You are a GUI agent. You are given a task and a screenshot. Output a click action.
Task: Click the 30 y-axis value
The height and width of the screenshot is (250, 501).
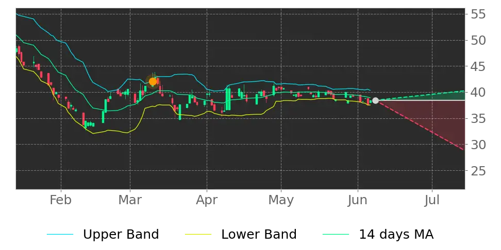click(x=478, y=145)
